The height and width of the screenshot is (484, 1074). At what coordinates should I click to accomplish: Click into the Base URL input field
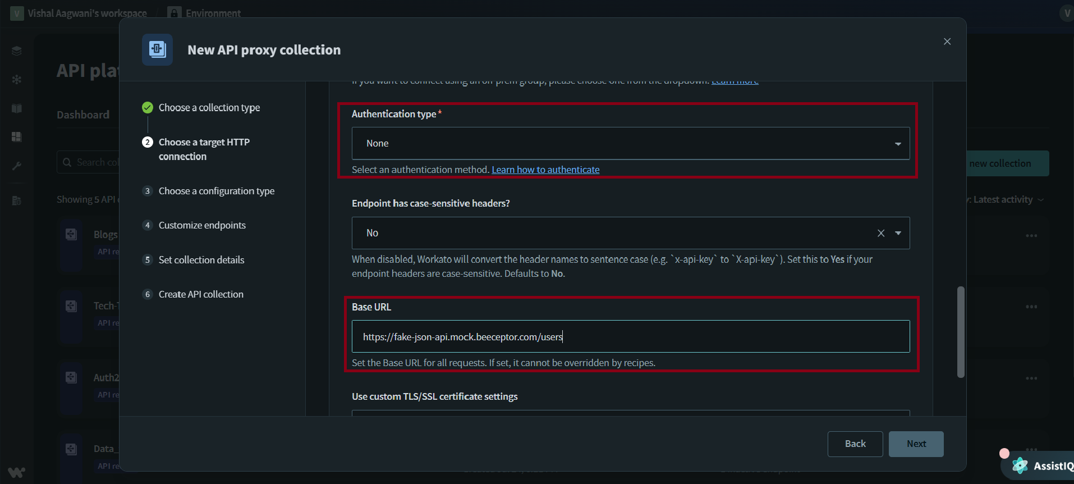631,336
